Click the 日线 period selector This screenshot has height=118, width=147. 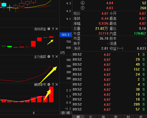pos(66,113)
